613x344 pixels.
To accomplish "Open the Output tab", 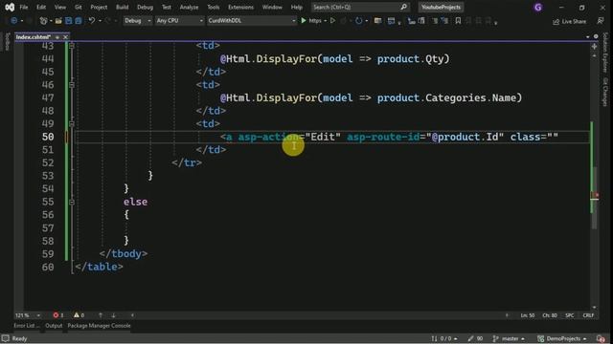I will (54, 326).
